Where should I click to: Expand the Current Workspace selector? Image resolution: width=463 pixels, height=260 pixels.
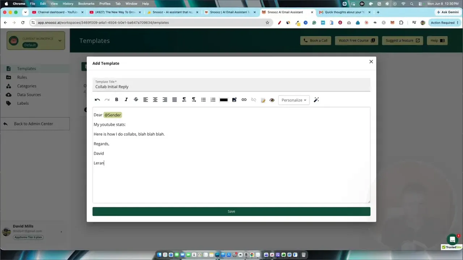pyautogui.click(x=36, y=40)
